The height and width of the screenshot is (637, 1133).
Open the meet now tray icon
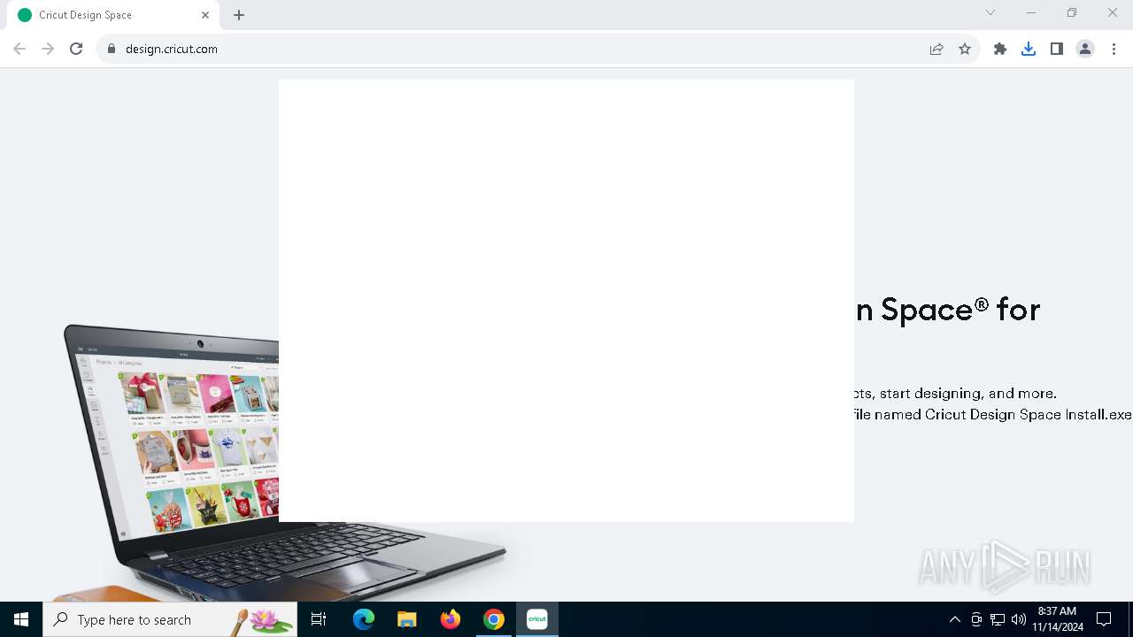click(x=976, y=619)
